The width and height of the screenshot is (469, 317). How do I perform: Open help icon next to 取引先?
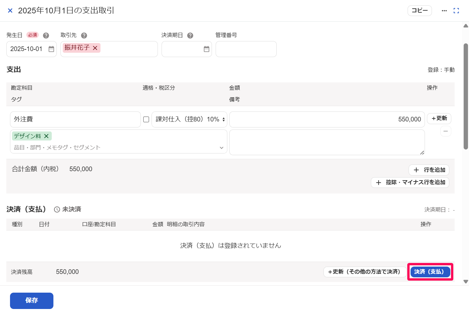tap(84, 35)
